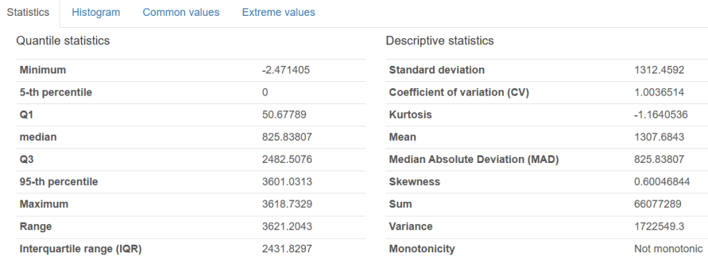Click the 95-th percentile label
This screenshot has height=260, width=708.
(x=59, y=182)
